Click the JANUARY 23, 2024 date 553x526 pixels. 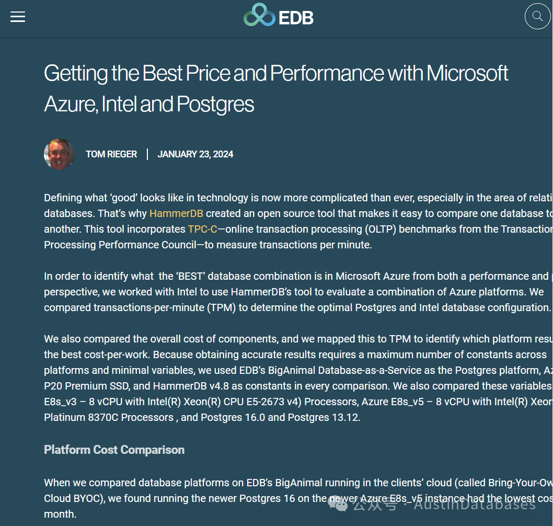click(x=195, y=154)
